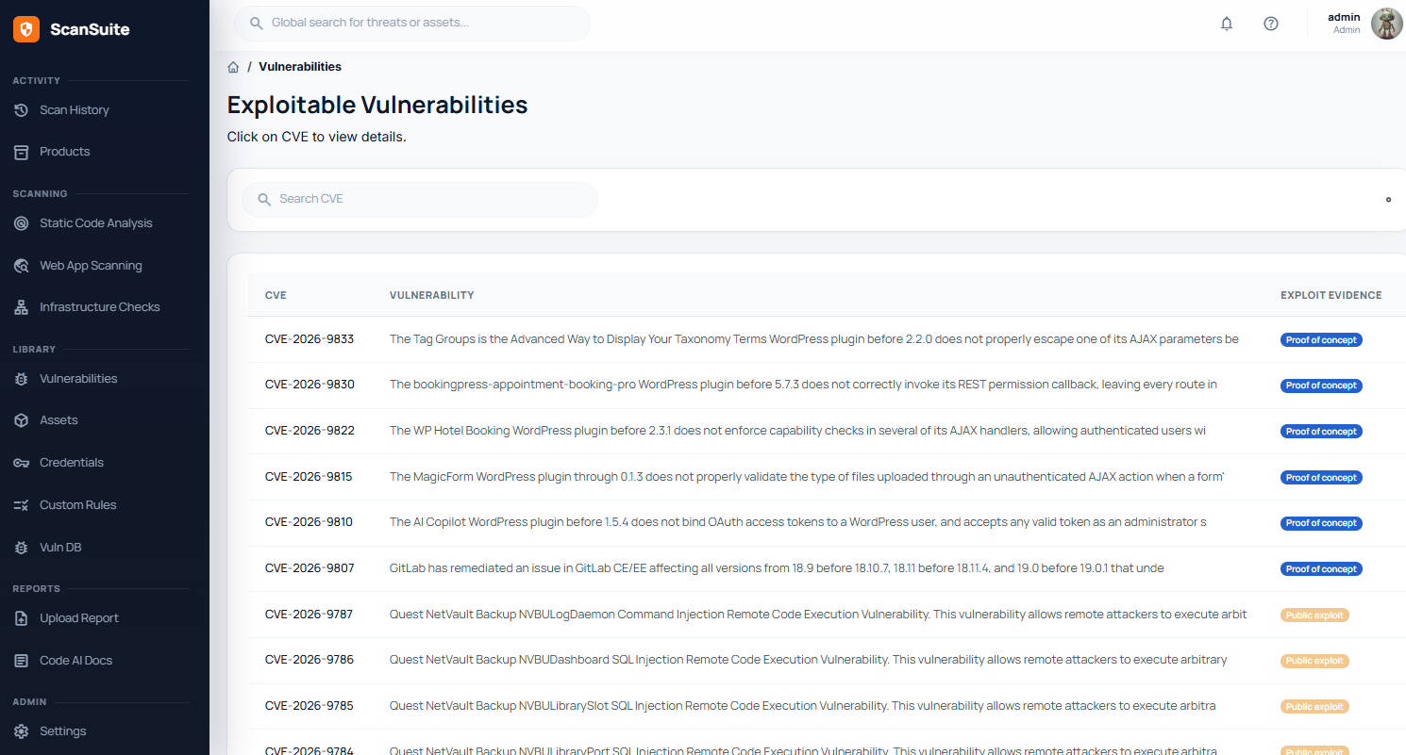Click the Vuln DB bug icon
The image size is (1406, 755).
(x=22, y=548)
